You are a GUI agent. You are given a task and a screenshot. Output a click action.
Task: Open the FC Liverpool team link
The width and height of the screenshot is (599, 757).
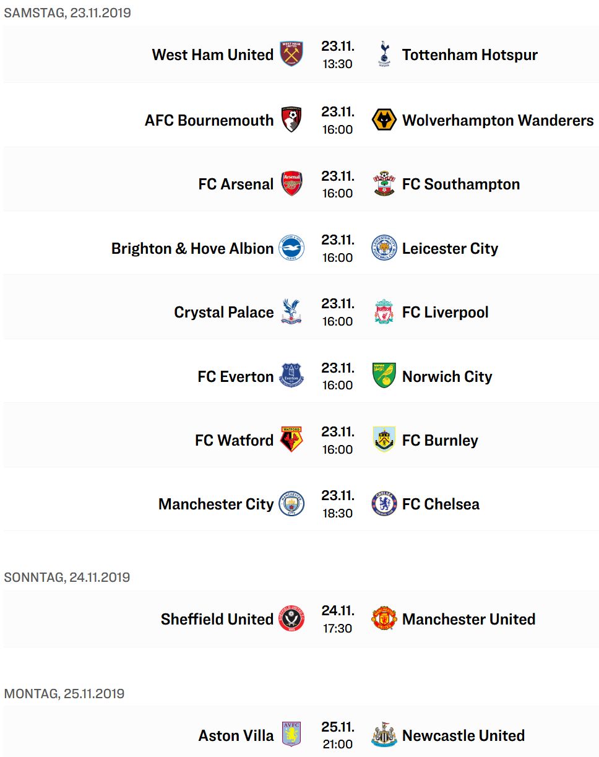[446, 312]
